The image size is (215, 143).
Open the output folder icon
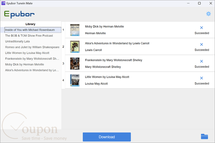tap(204, 136)
